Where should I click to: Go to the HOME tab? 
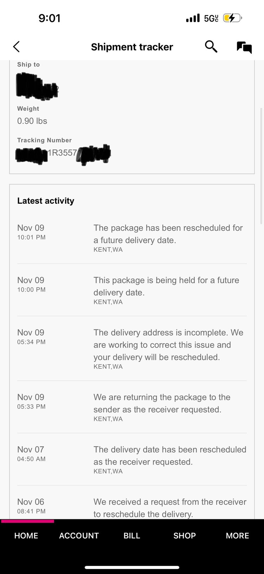(26, 536)
